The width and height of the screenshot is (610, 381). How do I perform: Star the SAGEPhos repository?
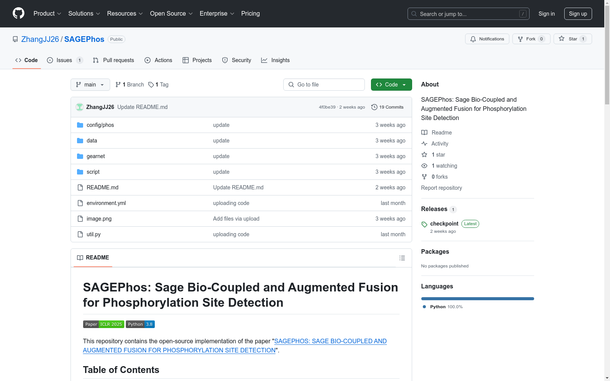pyautogui.click(x=573, y=39)
